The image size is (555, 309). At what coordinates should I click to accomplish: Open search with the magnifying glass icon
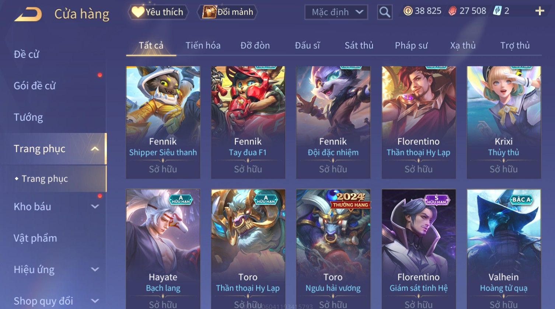point(385,12)
